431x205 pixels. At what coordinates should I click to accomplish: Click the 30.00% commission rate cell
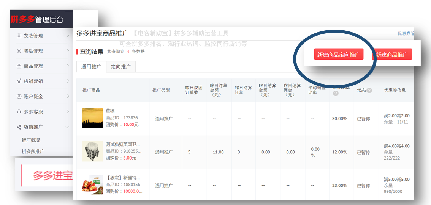pos(340,119)
